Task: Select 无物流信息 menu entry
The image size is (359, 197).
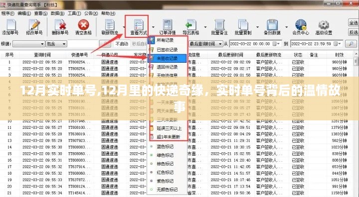Action: (x=168, y=75)
